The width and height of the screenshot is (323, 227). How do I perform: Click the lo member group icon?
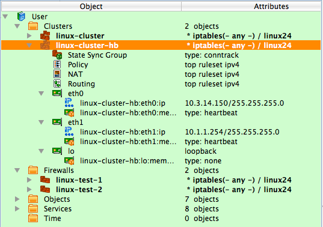(69, 161)
